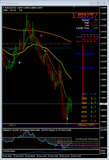The width and height of the screenshot is (109, 160).
Task: Click the ATR(14) 0.0016 indicator label
Action: point(9,151)
